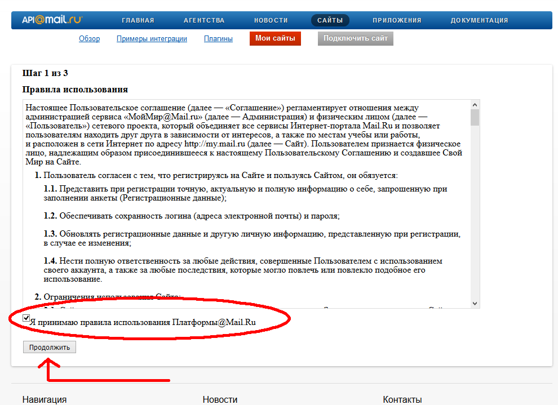The height and width of the screenshot is (405, 558).
Task: Click the Навигация footer heading
Action: [45, 400]
